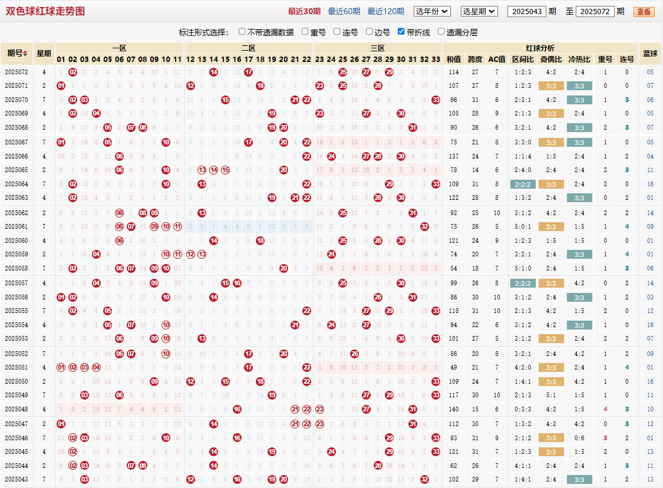Enable the 连号 marking checkbox

pyautogui.click(x=337, y=32)
